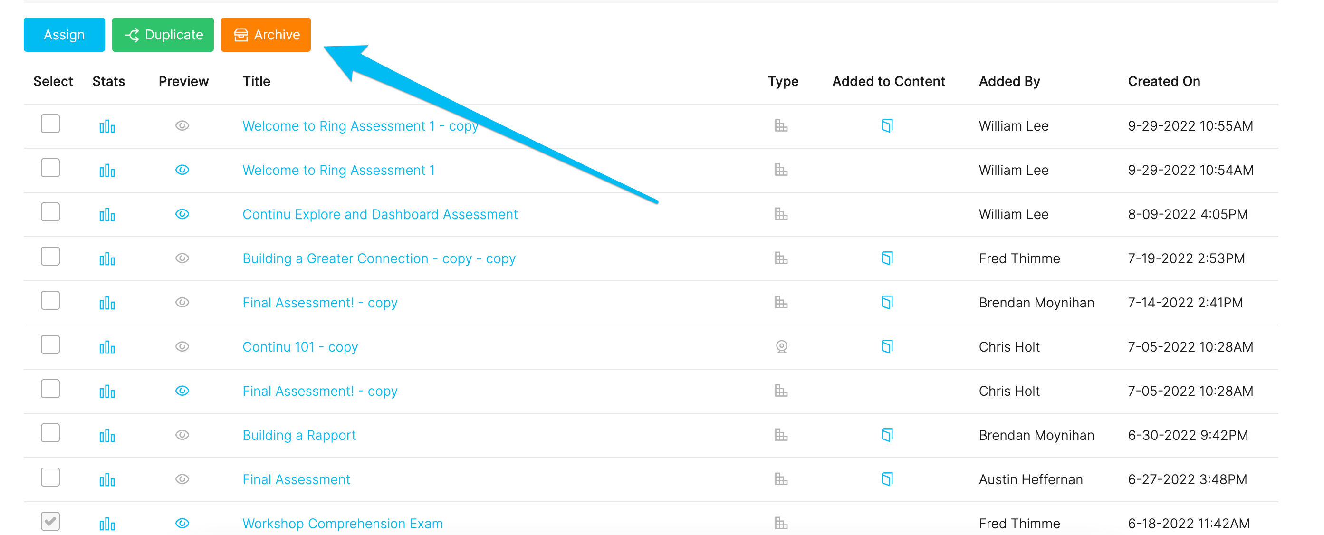Tick the checkbox for Building a Rapport

(50, 433)
